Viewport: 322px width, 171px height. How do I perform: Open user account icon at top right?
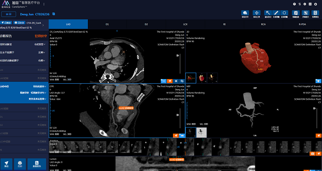pyautogui.click(x=316, y=4)
